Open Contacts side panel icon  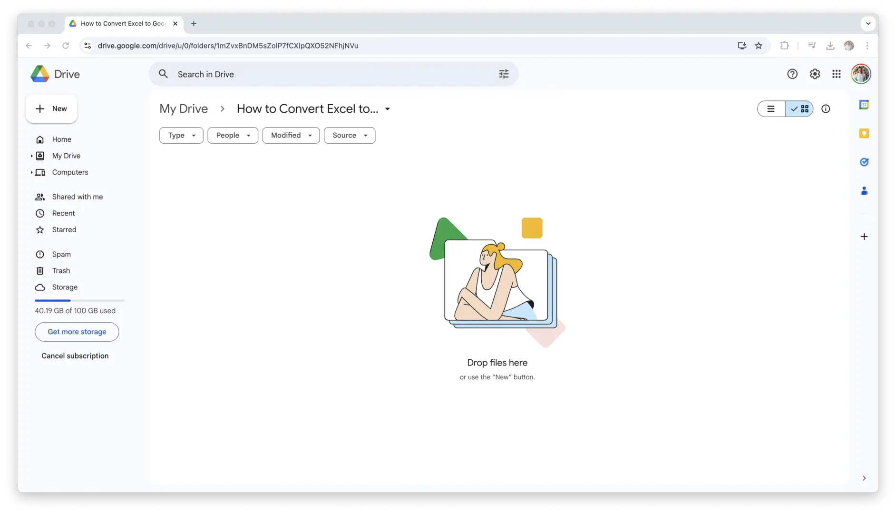pos(864,191)
